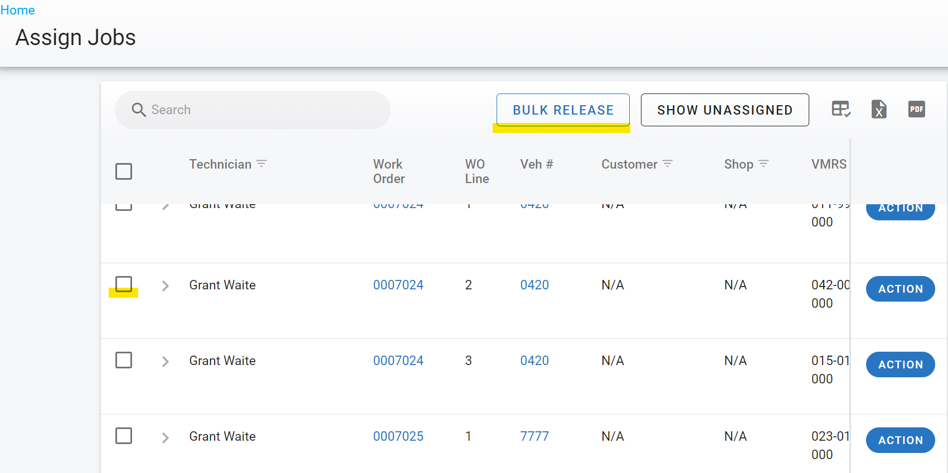The height and width of the screenshot is (473, 948).
Task: Open the Technician column filter icon
Action: (261, 164)
